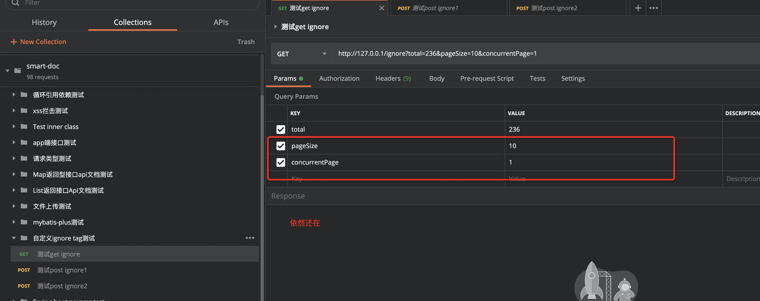This screenshot has width=760, height=301.
Task: Open the Authorization tab
Action: click(x=339, y=78)
